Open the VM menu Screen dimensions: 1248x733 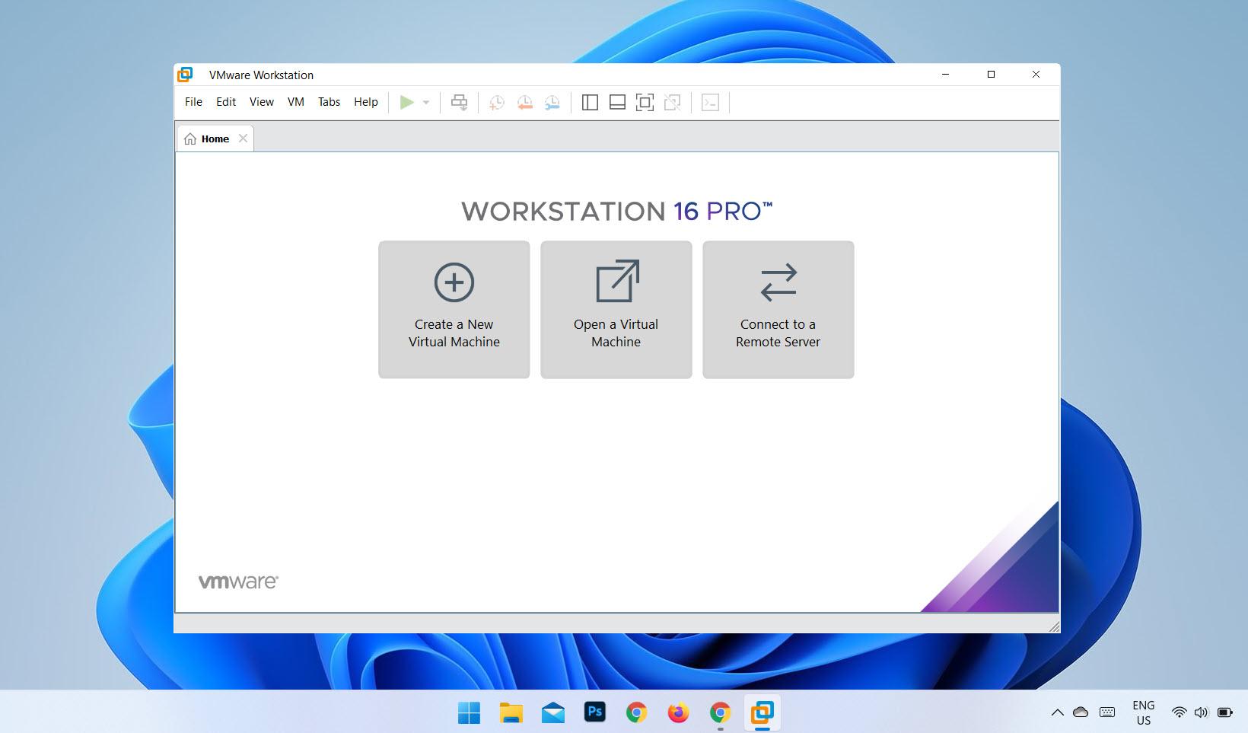pos(295,102)
